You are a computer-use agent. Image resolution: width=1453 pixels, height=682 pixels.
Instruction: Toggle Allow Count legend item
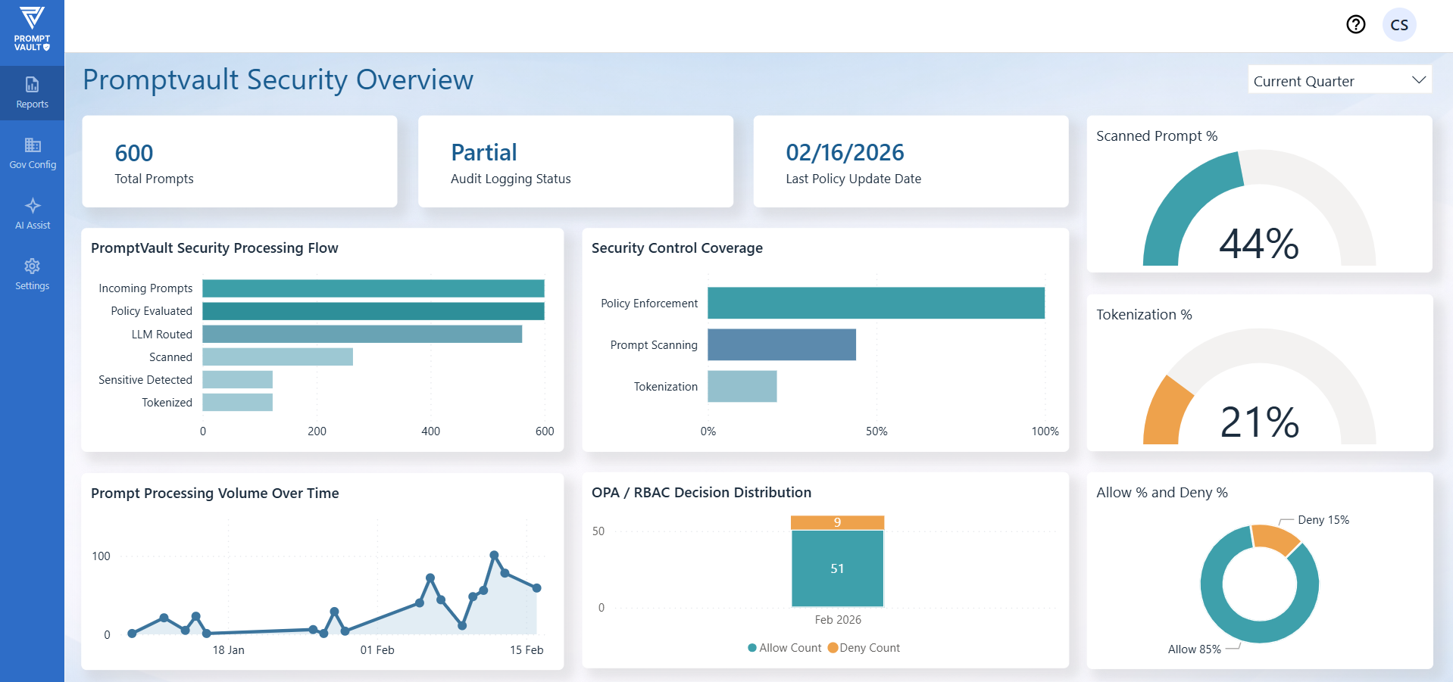coord(784,648)
